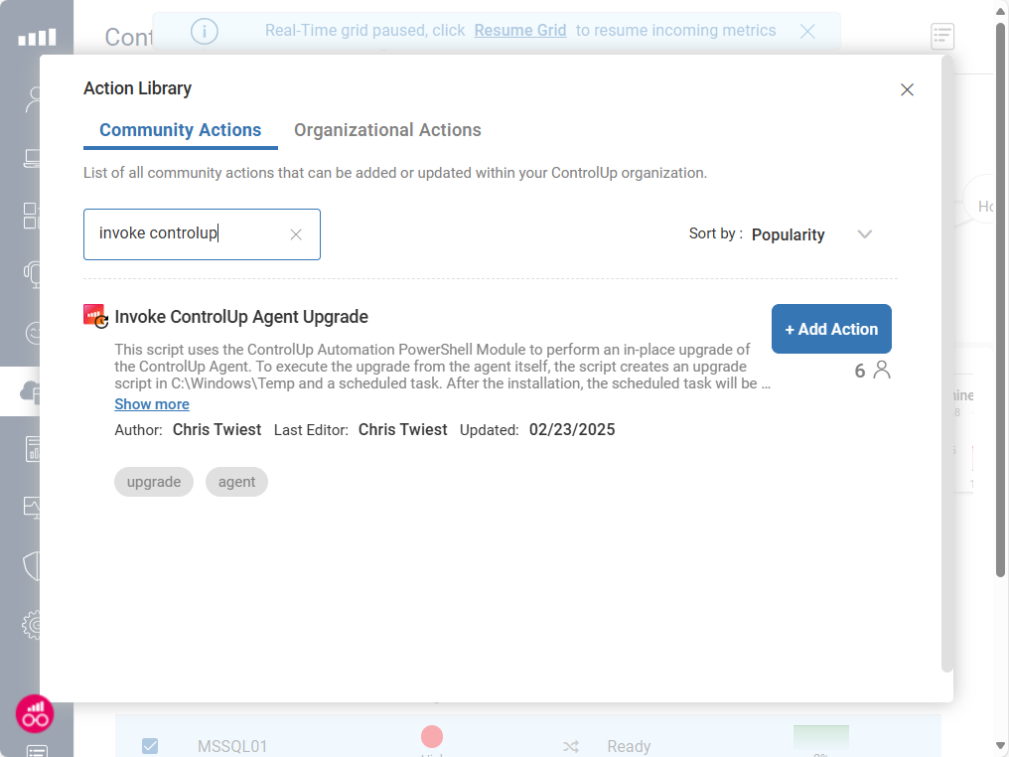Dismiss the Real-Time grid paused banner
This screenshot has height=757, width=1009.
(x=807, y=31)
